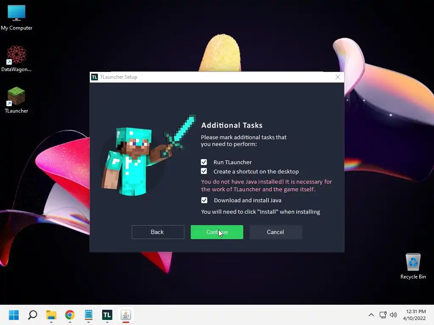Open the Notepad taskbar icon
Screen dimensions: 434x325
pos(89,315)
